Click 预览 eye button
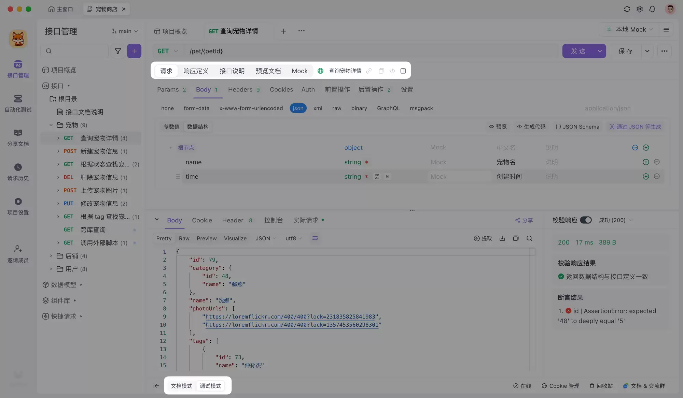 click(498, 127)
